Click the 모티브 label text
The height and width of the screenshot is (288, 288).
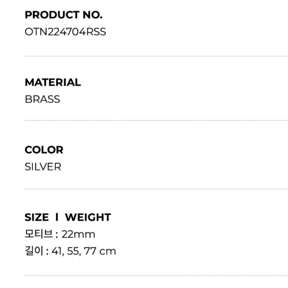point(39,234)
